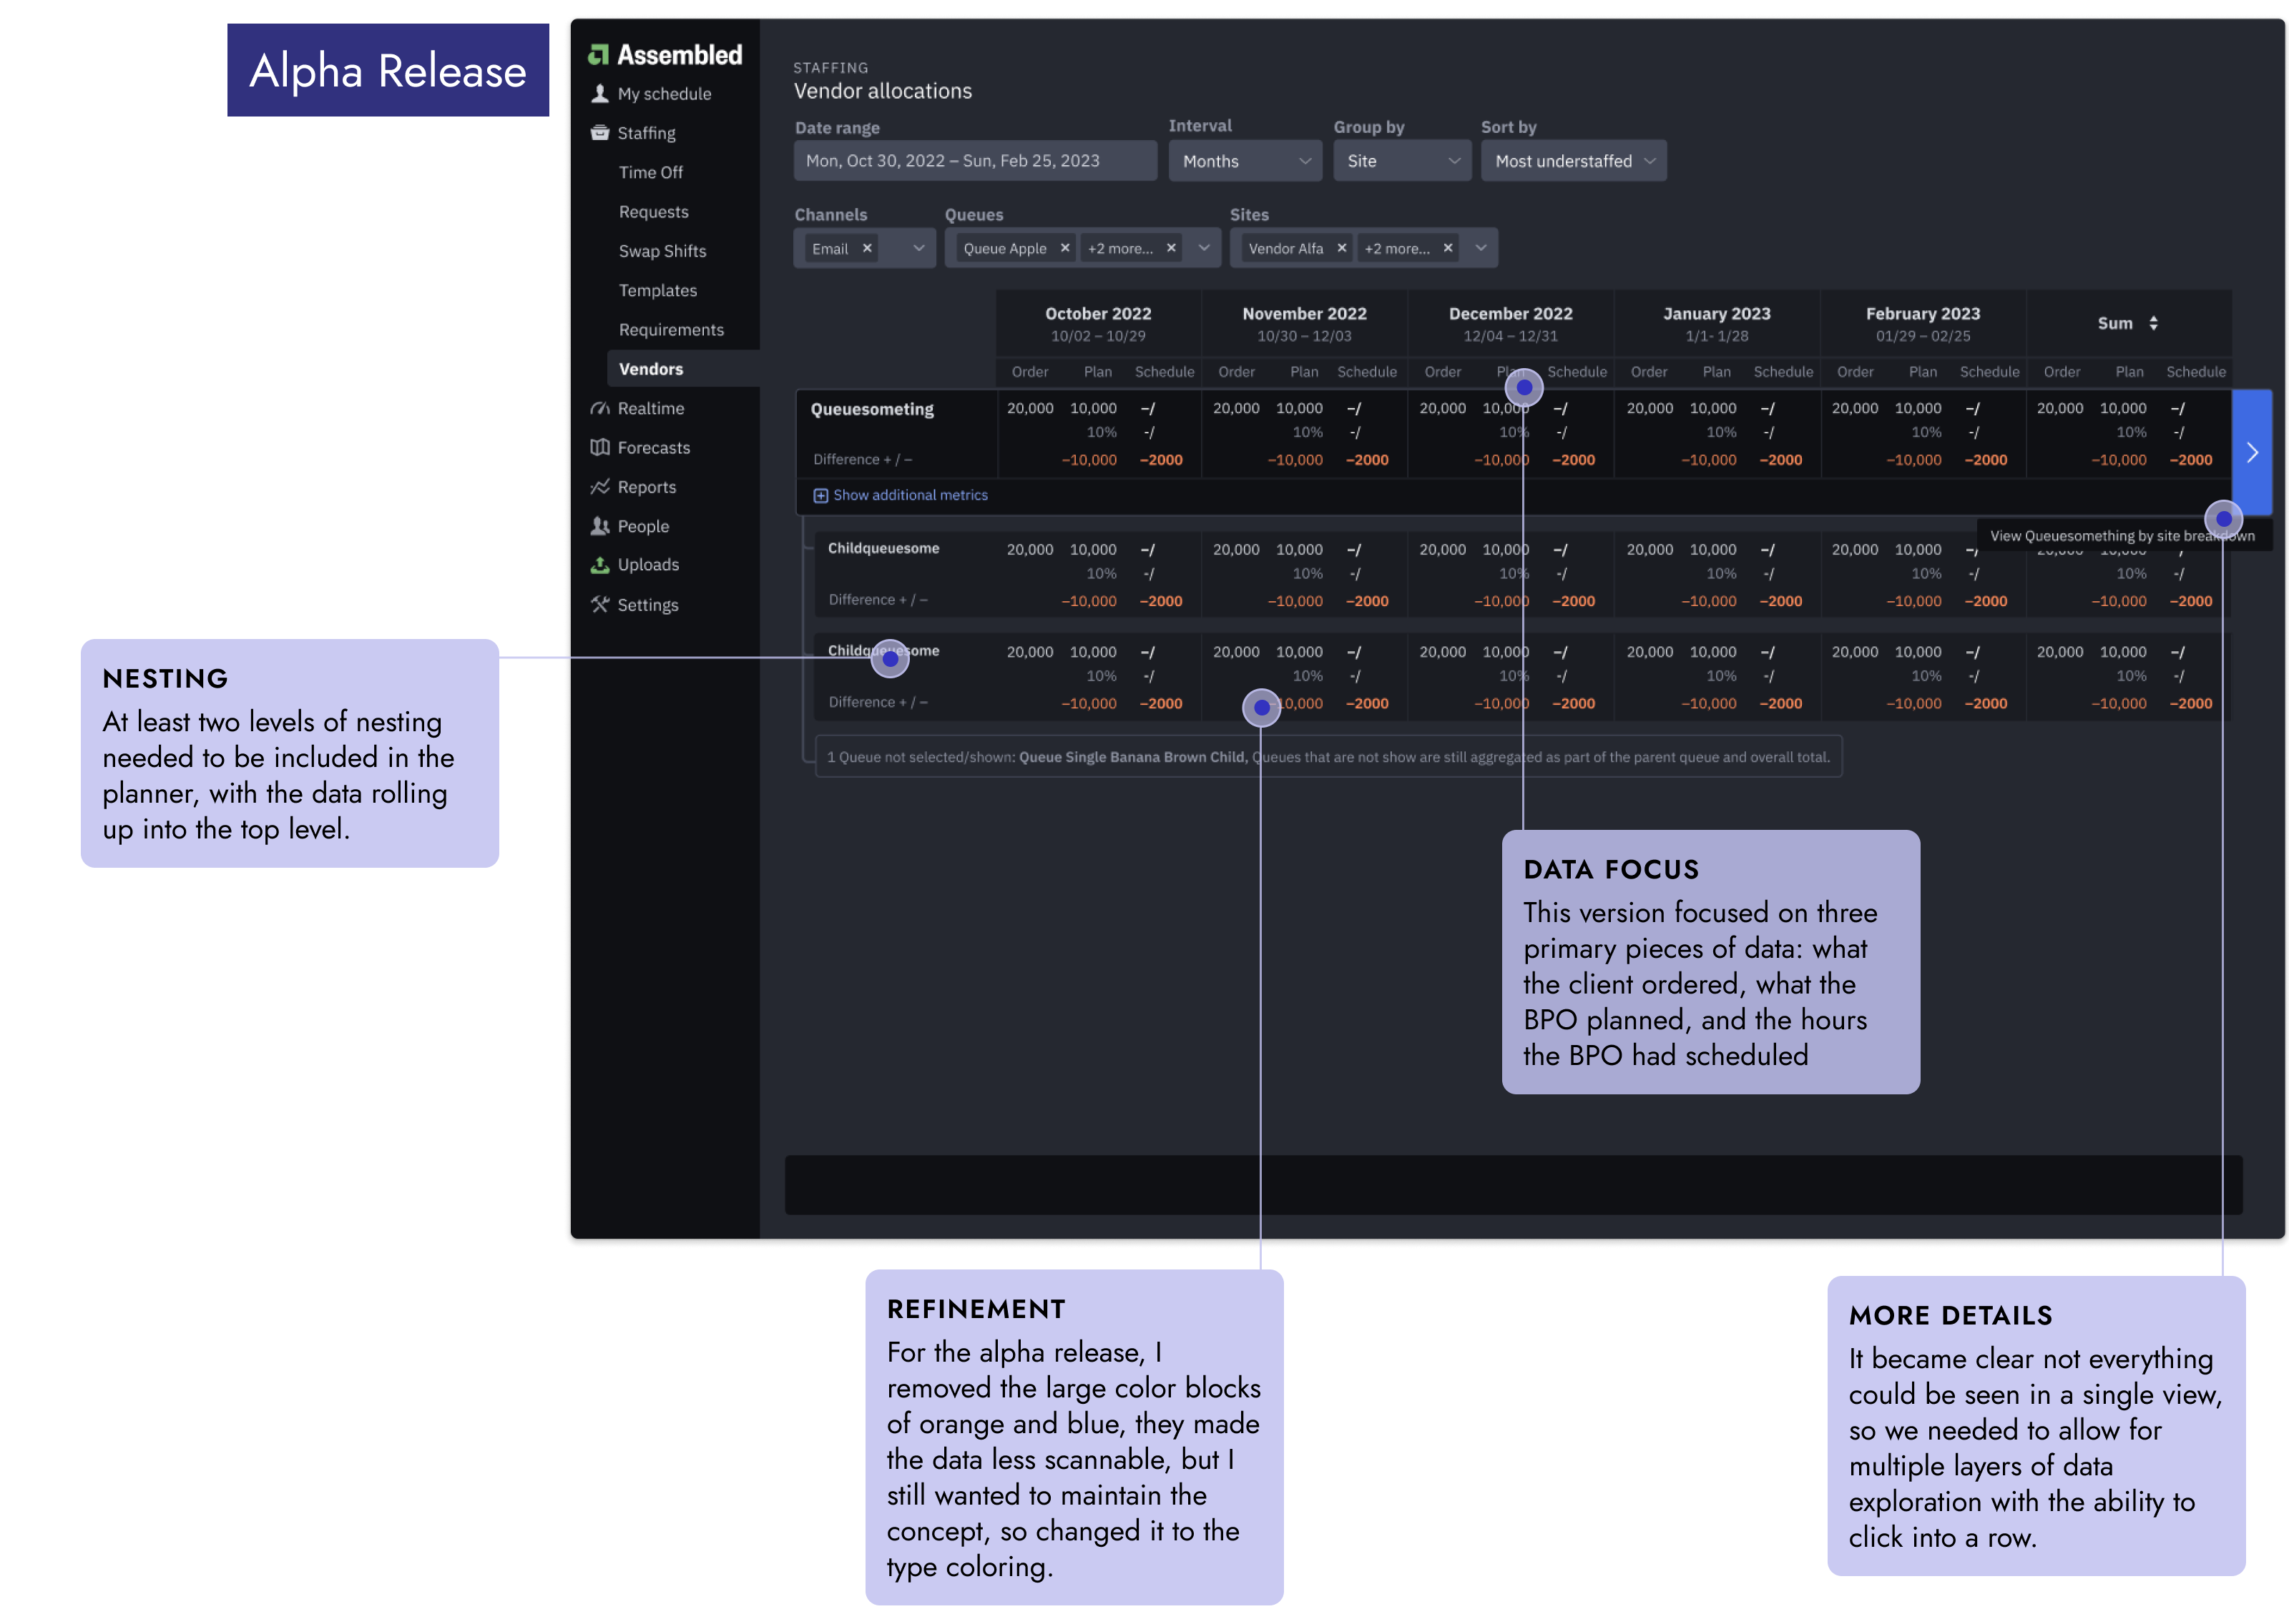Click the Forecasts map icon
Image resolution: width=2289 pixels, height=1624 pixels.
click(x=599, y=447)
